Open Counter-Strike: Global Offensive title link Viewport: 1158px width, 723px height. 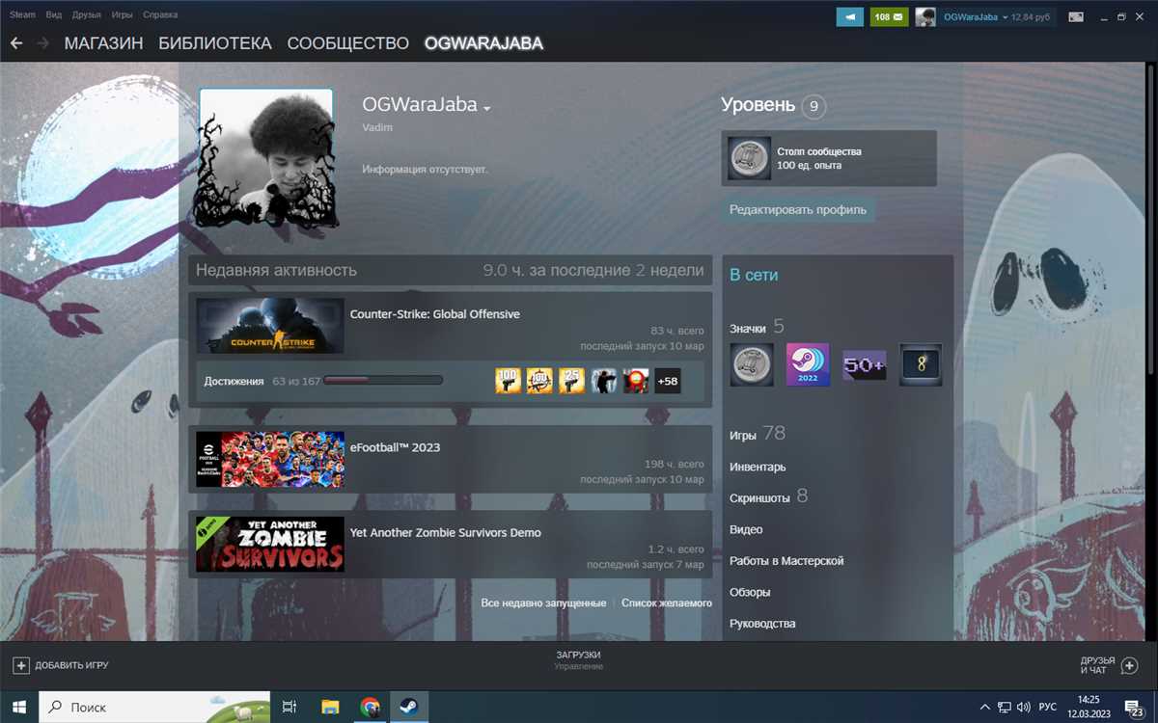(x=434, y=314)
